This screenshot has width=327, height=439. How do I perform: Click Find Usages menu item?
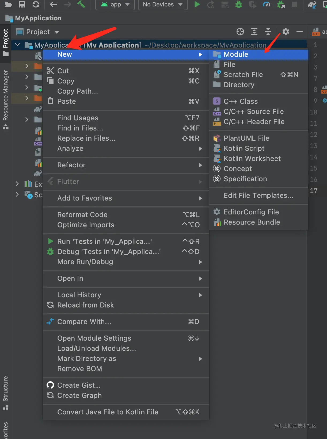[x=126, y=118]
